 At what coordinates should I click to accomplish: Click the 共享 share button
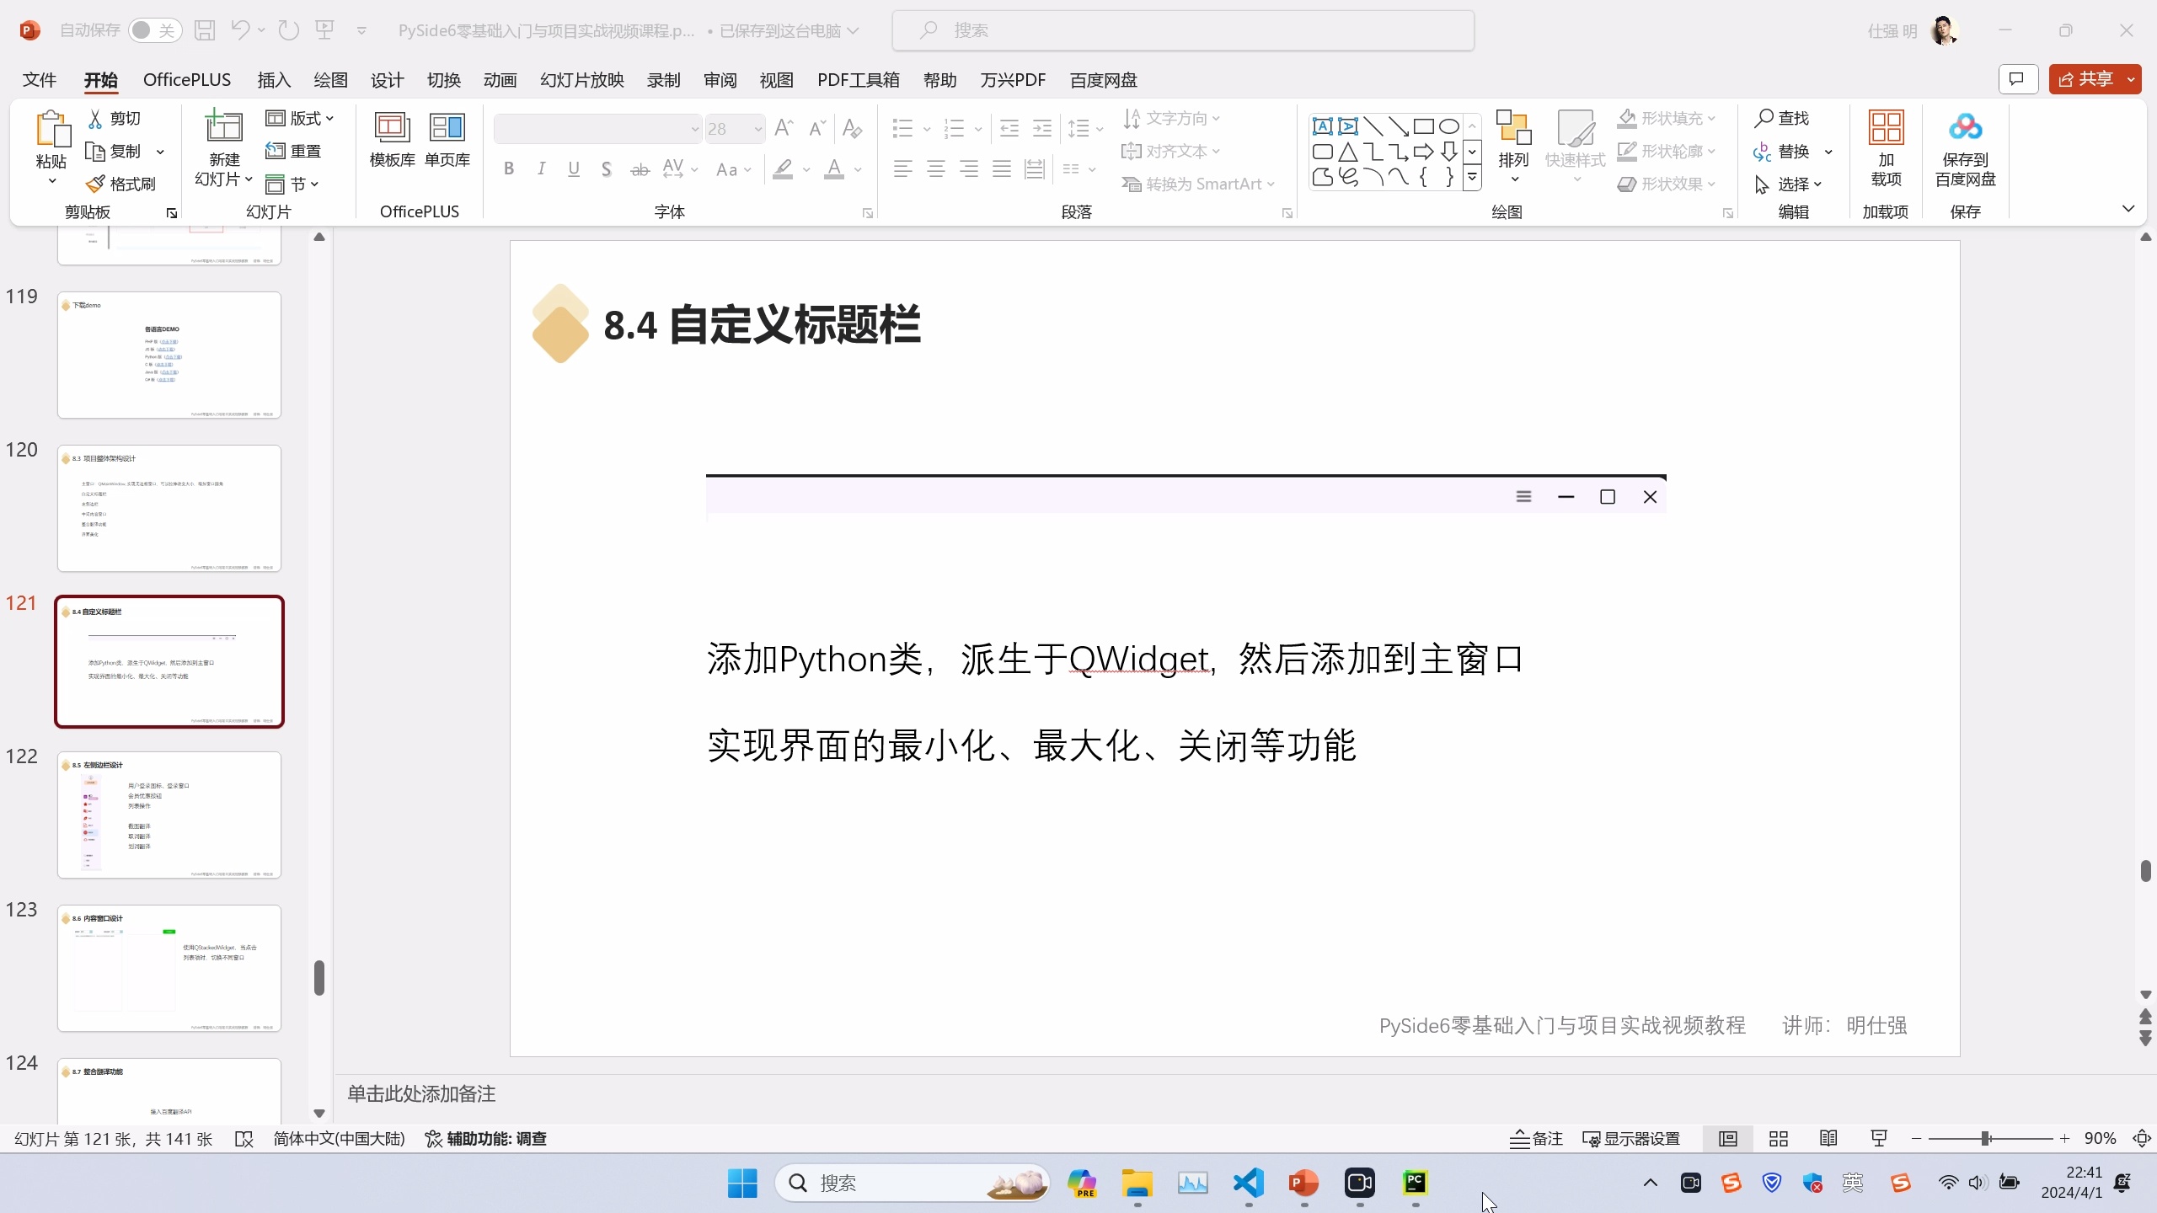pyautogui.click(x=2085, y=79)
